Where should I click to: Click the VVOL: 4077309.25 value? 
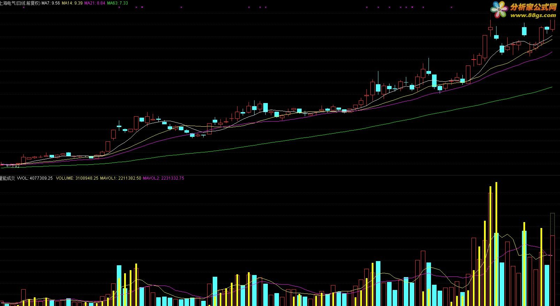click(35, 178)
